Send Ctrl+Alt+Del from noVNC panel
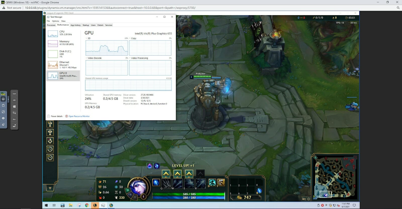The image size is (402, 209). 14,126
